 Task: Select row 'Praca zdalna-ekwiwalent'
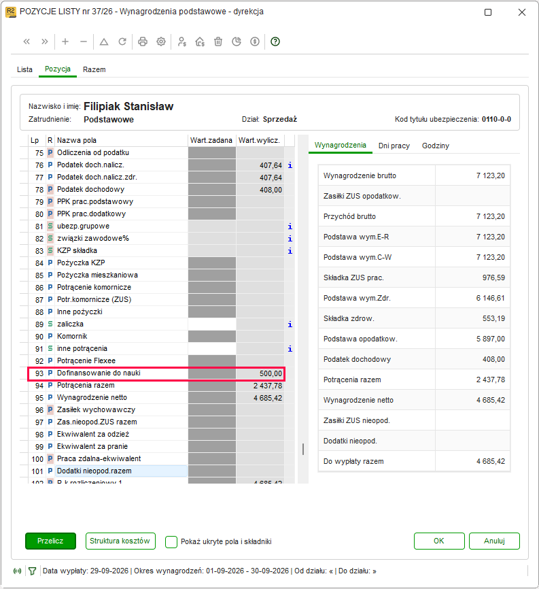point(156,459)
